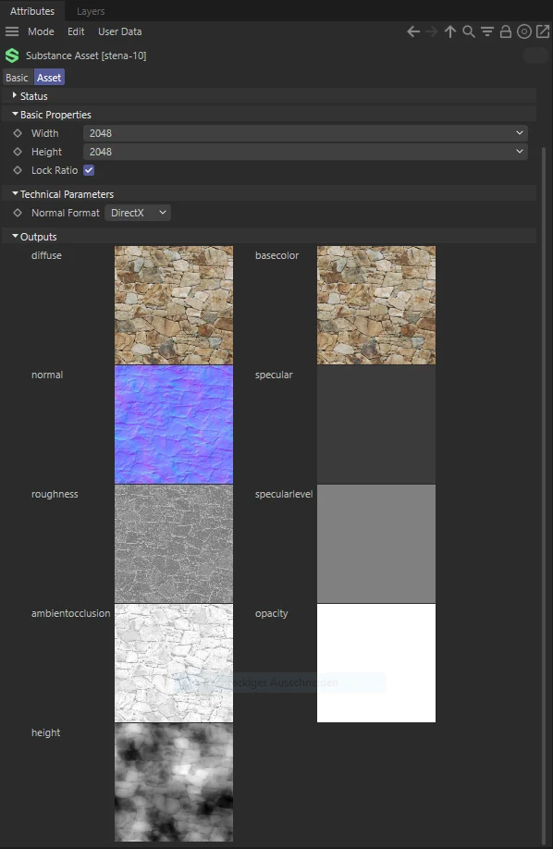Screen dimensions: 553x849
Task: Select the normal map output thumbnail
Action: [174, 424]
